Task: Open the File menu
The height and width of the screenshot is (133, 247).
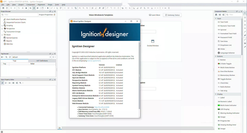Action: pos(3,5)
